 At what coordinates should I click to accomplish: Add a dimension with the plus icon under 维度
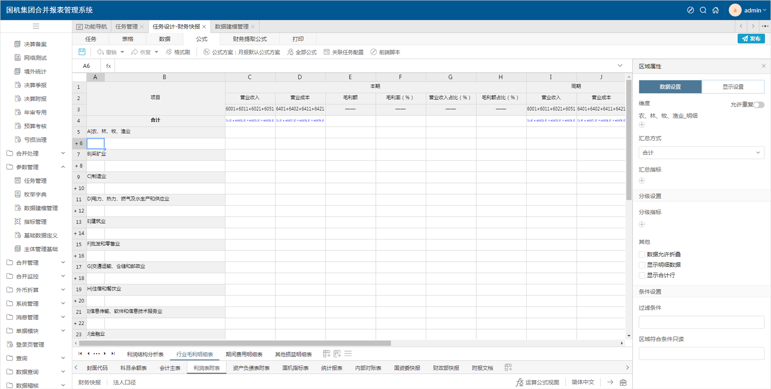pos(642,125)
